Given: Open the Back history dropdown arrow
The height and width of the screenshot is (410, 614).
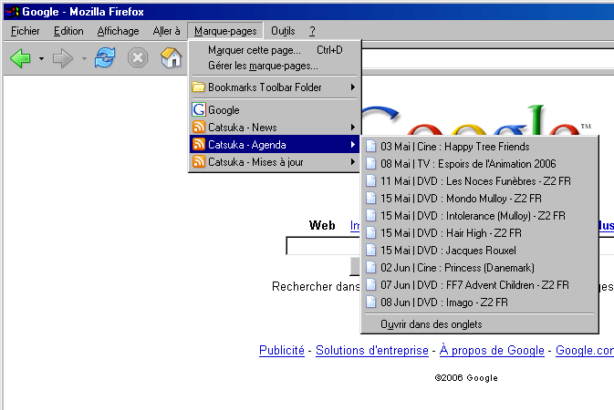Looking at the screenshot, I should 41,58.
